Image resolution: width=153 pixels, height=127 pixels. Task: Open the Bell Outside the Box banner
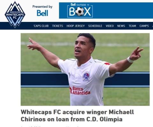[x=80, y=10]
